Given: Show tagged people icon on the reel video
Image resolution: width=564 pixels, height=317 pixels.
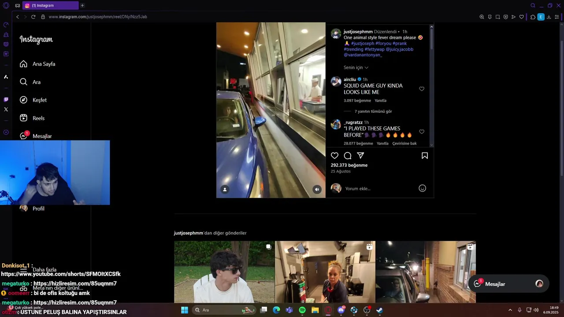Looking at the screenshot, I should (x=225, y=189).
